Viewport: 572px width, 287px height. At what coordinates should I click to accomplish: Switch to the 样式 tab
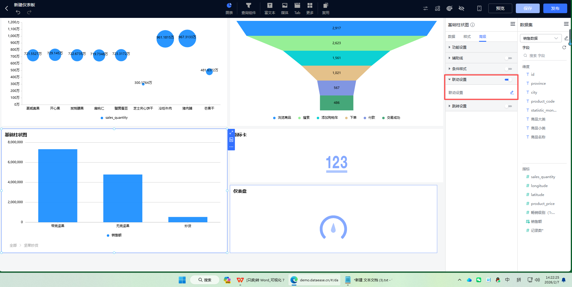pyautogui.click(x=467, y=37)
